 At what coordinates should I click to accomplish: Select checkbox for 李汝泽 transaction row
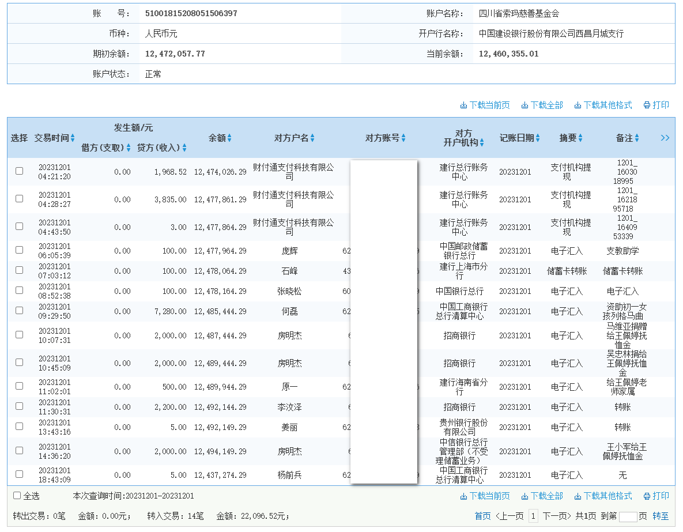pyautogui.click(x=19, y=406)
